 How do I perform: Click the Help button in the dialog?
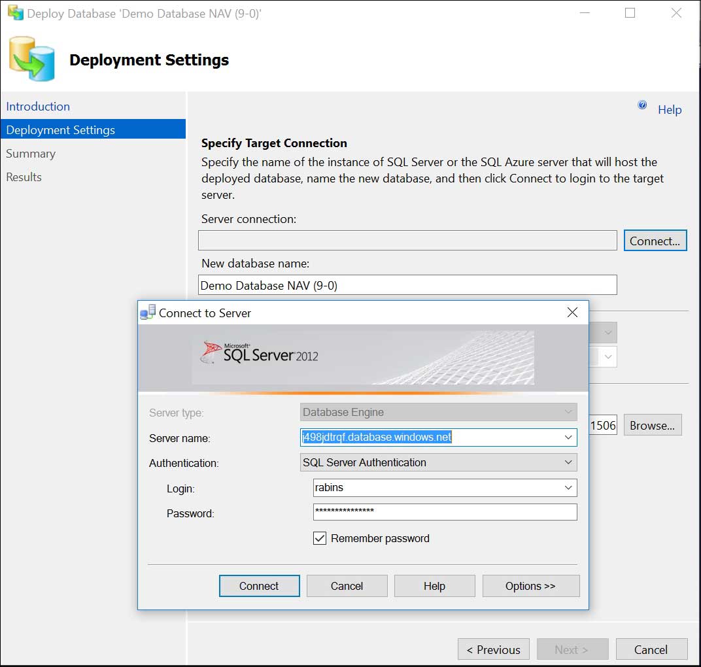point(434,585)
